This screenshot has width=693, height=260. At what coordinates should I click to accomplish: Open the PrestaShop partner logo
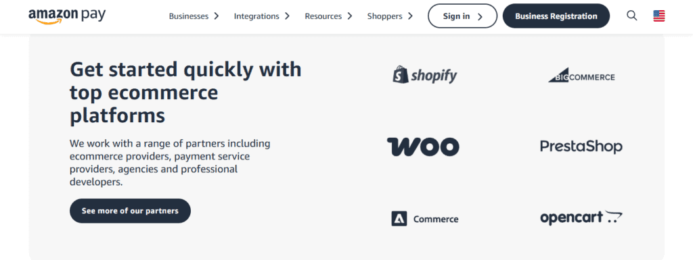click(x=581, y=147)
